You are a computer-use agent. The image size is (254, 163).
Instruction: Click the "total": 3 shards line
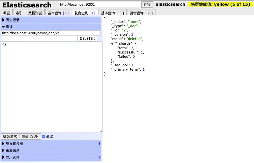(126, 48)
